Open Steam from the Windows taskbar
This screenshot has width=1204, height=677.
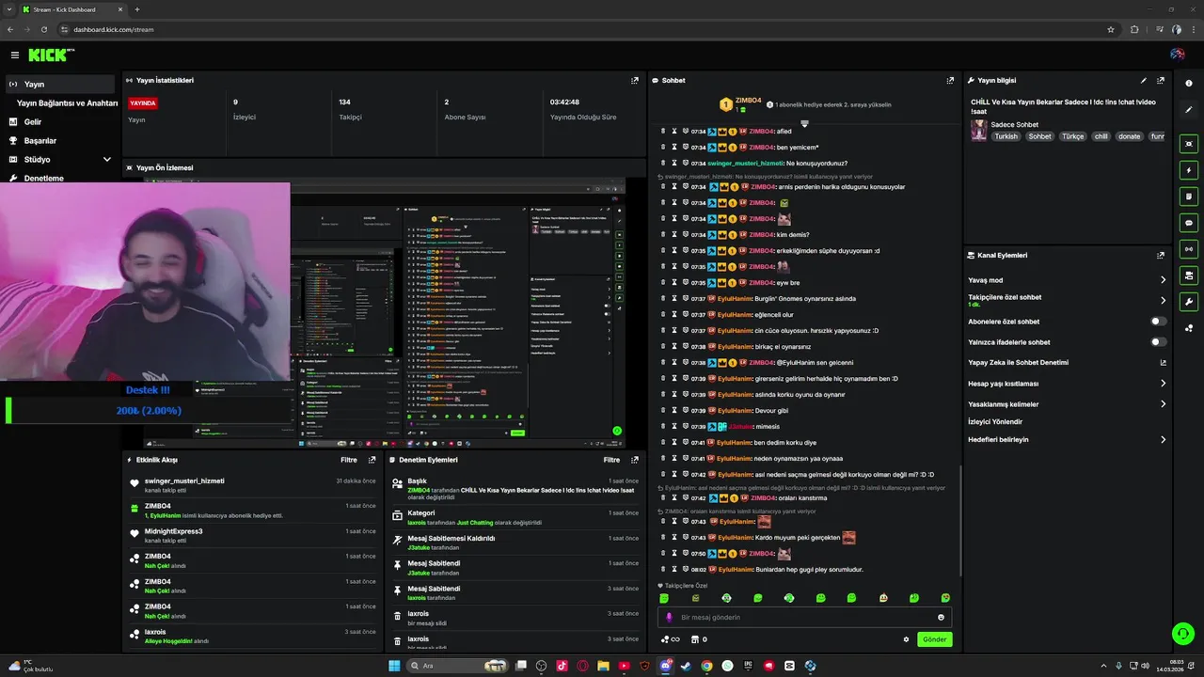pyautogui.click(x=686, y=666)
